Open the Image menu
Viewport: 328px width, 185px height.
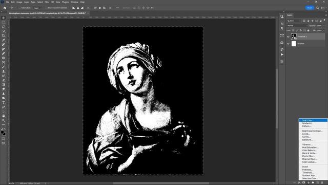tap(19, 2)
